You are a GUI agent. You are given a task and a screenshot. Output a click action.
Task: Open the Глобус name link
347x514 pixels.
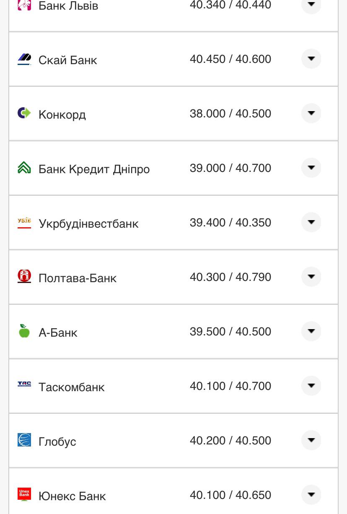pyautogui.click(x=57, y=441)
